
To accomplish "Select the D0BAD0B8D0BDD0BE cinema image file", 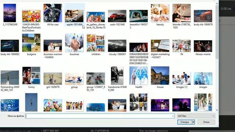I will point(138,47).
